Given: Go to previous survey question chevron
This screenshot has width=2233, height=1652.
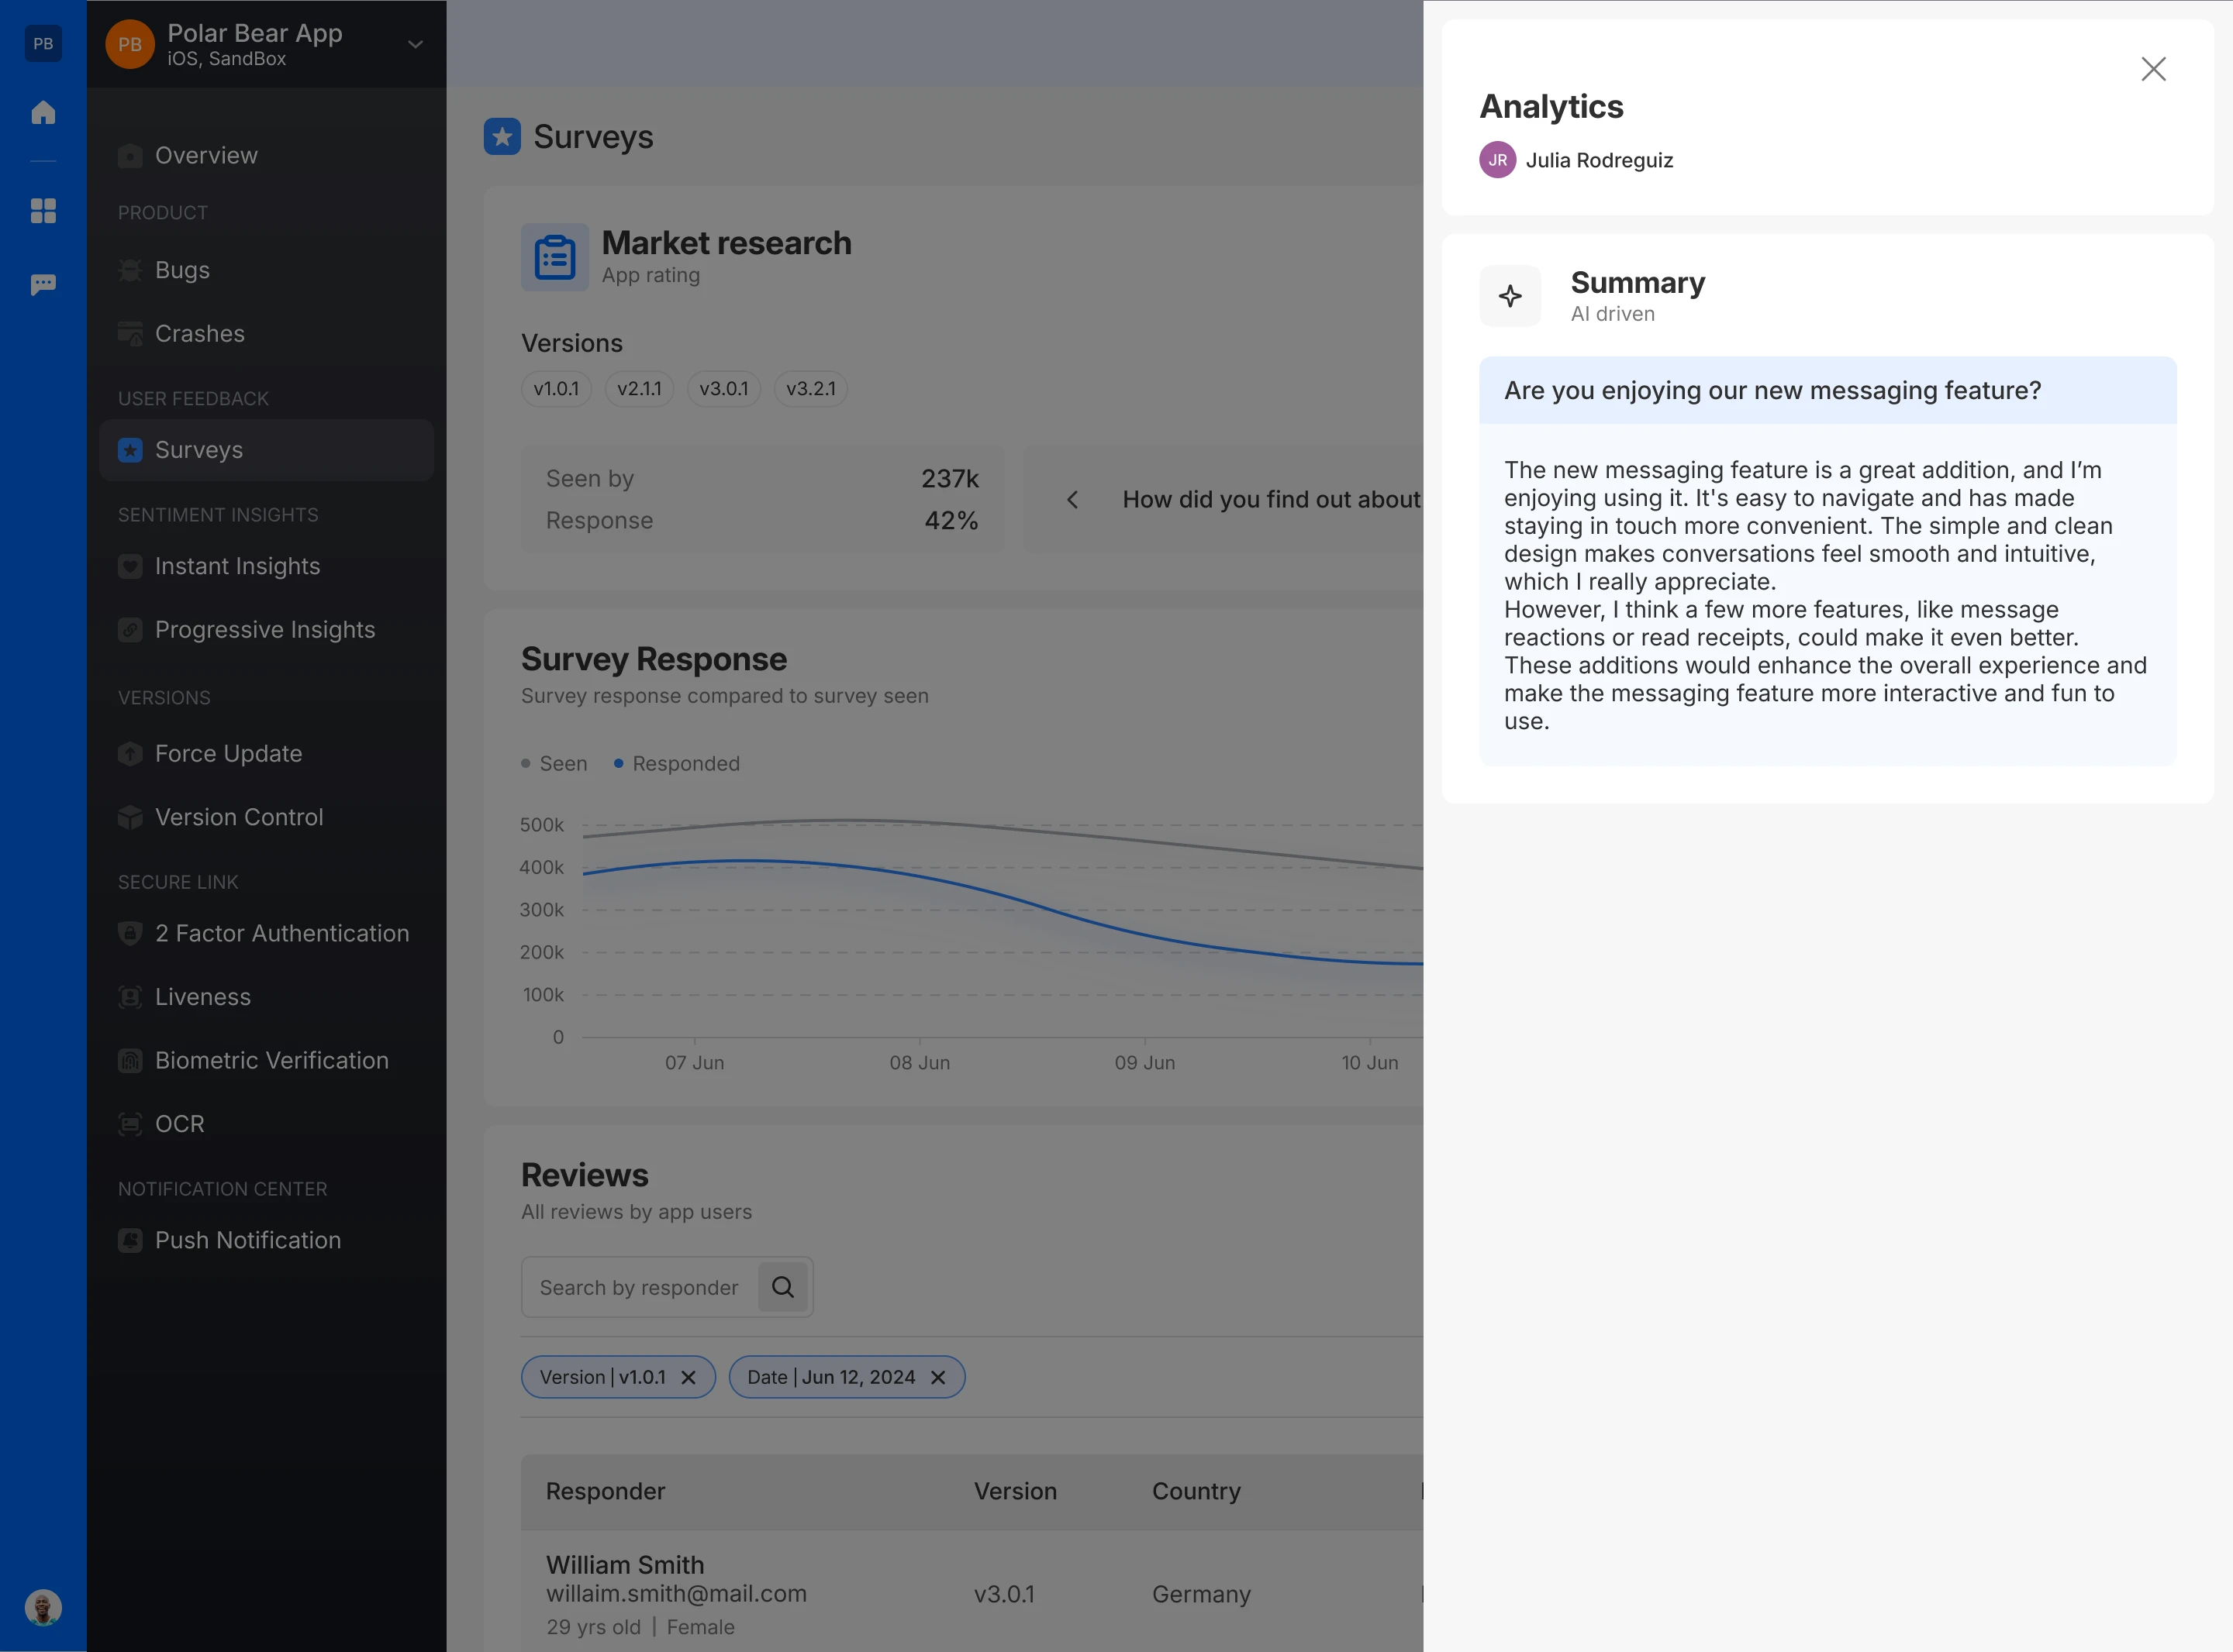Looking at the screenshot, I should (x=1072, y=499).
